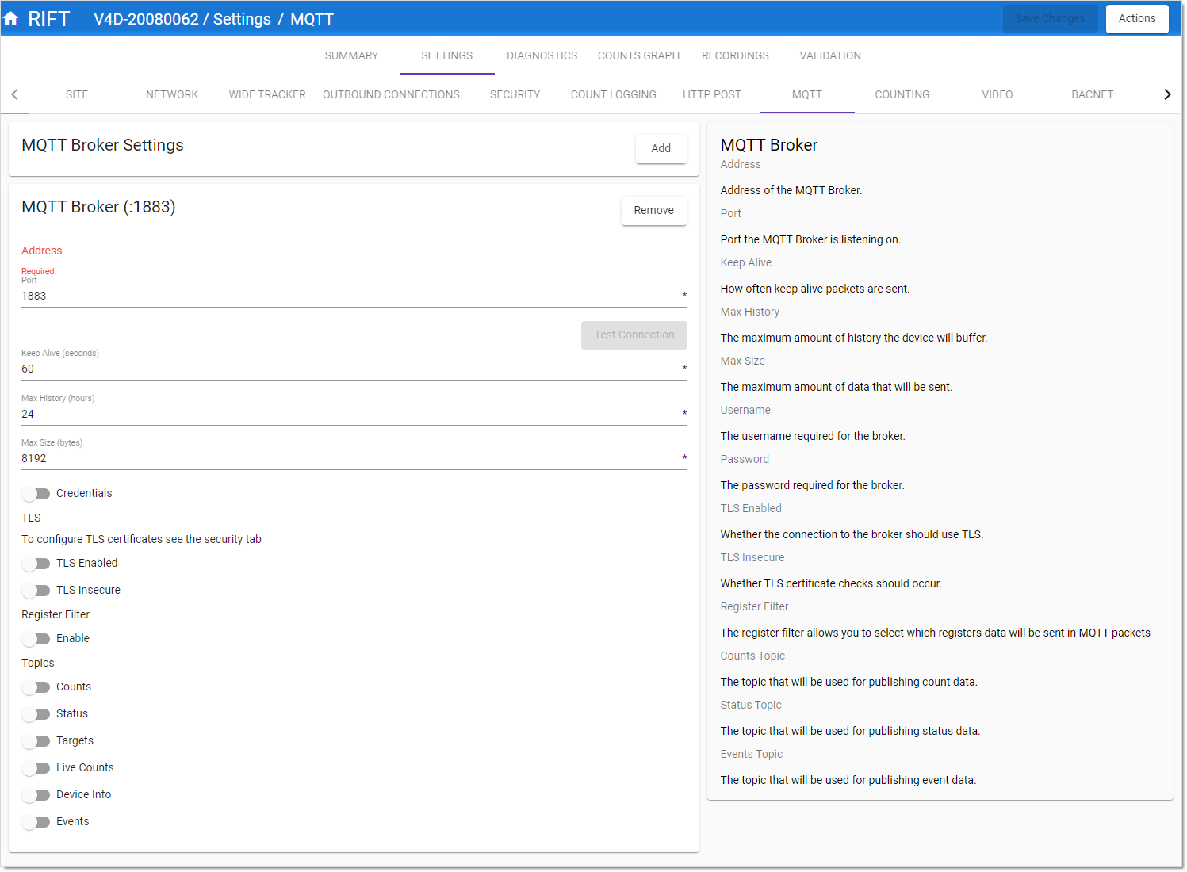Click the home icon next to RIFT
This screenshot has height=872, width=1187.
[11, 18]
